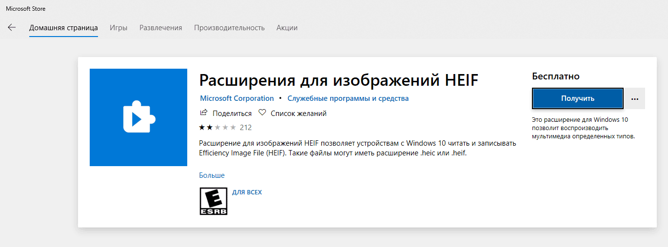This screenshot has width=668, height=247.
Task: Click the Получить button
Action: pos(578,98)
